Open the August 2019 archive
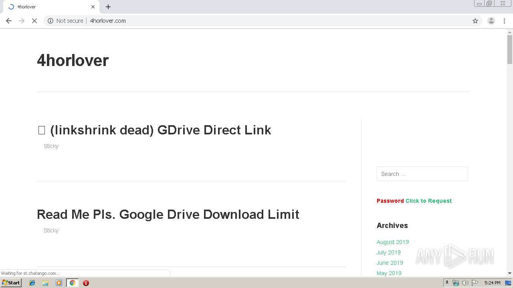The image size is (513, 288). click(392, 242)
